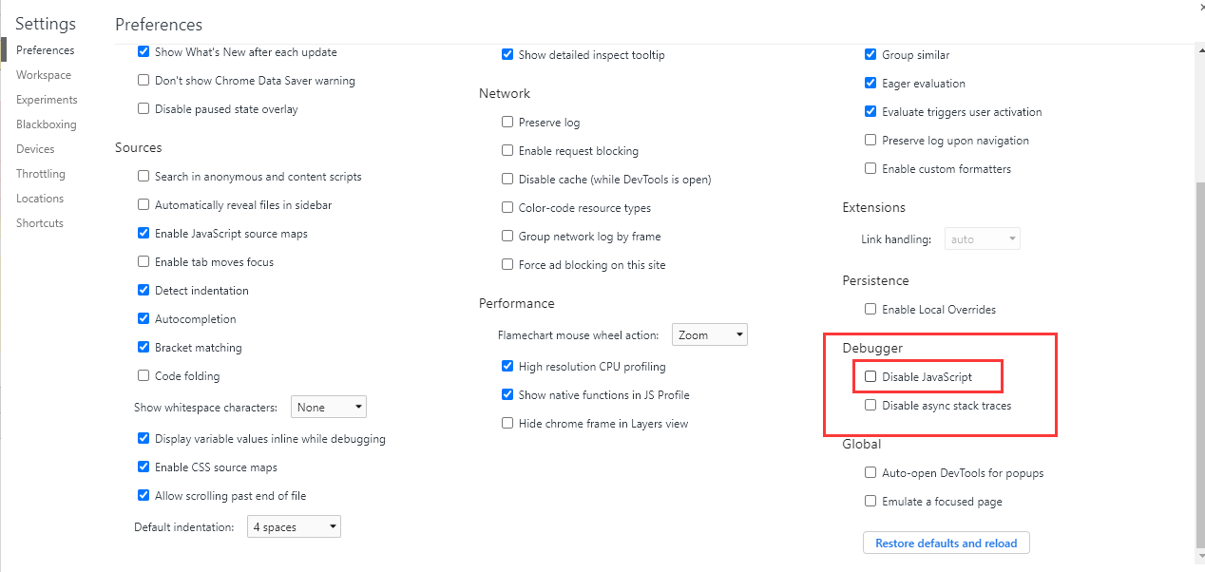The image size is (1205, 572).
Task: Go to the Blackboxing settings tab
Action: 47,124
